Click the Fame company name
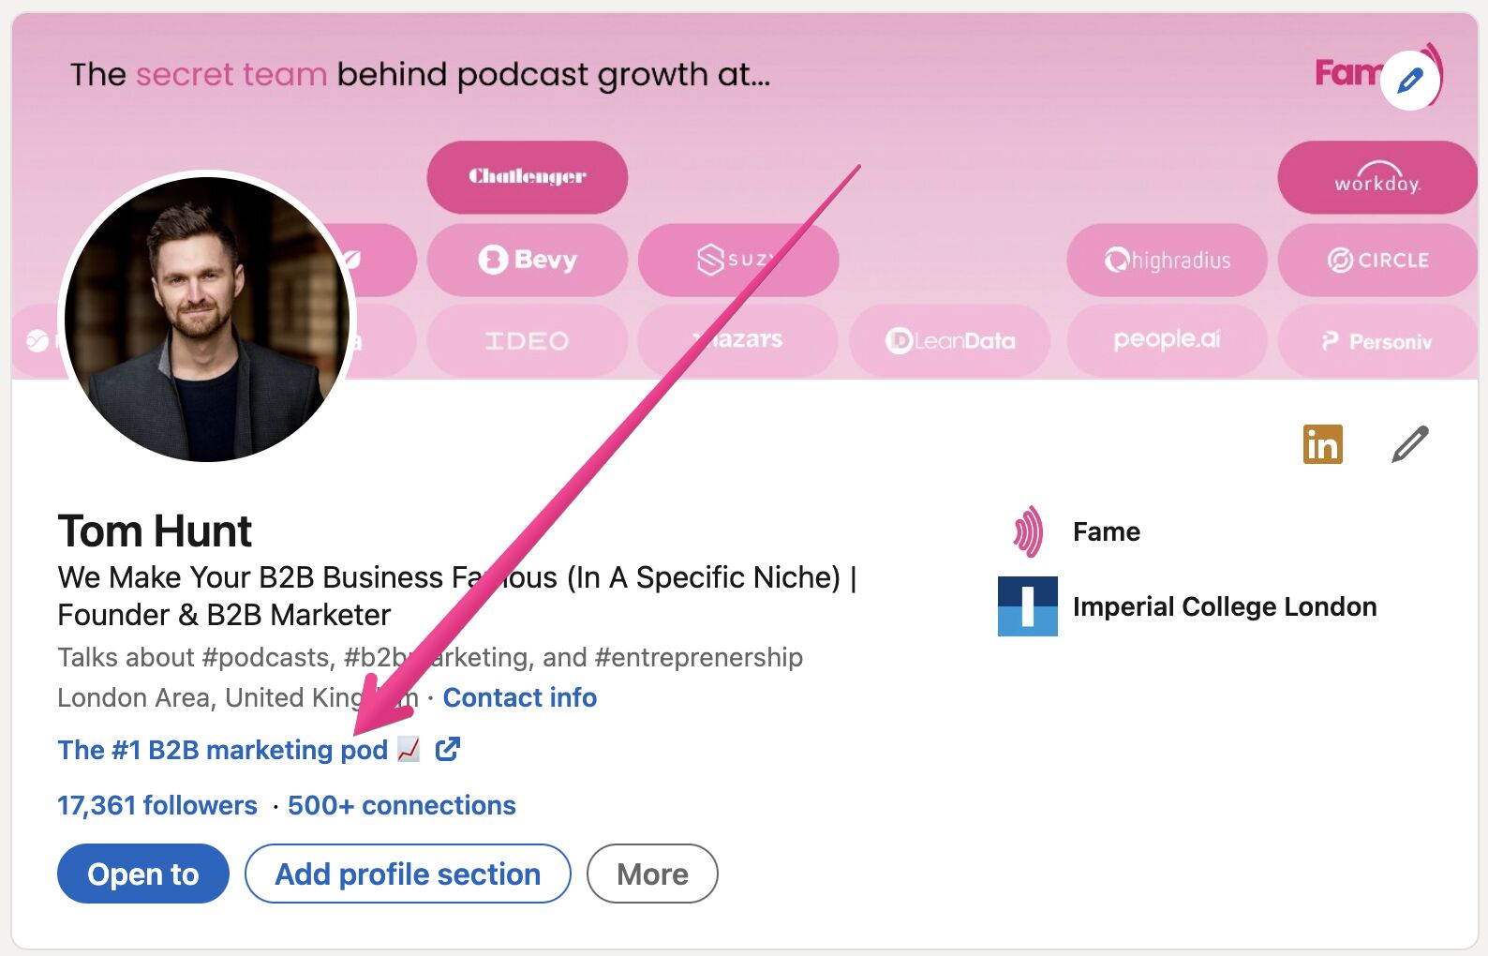Screen dimensions: 1488x956 point(1107,531)
